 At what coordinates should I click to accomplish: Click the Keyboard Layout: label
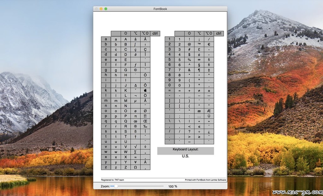(x=185, y=149)
